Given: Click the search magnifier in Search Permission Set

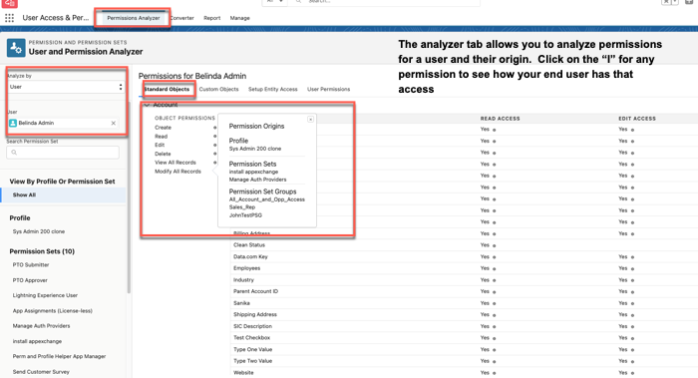Looking at the screenshot, I should 14,153.
